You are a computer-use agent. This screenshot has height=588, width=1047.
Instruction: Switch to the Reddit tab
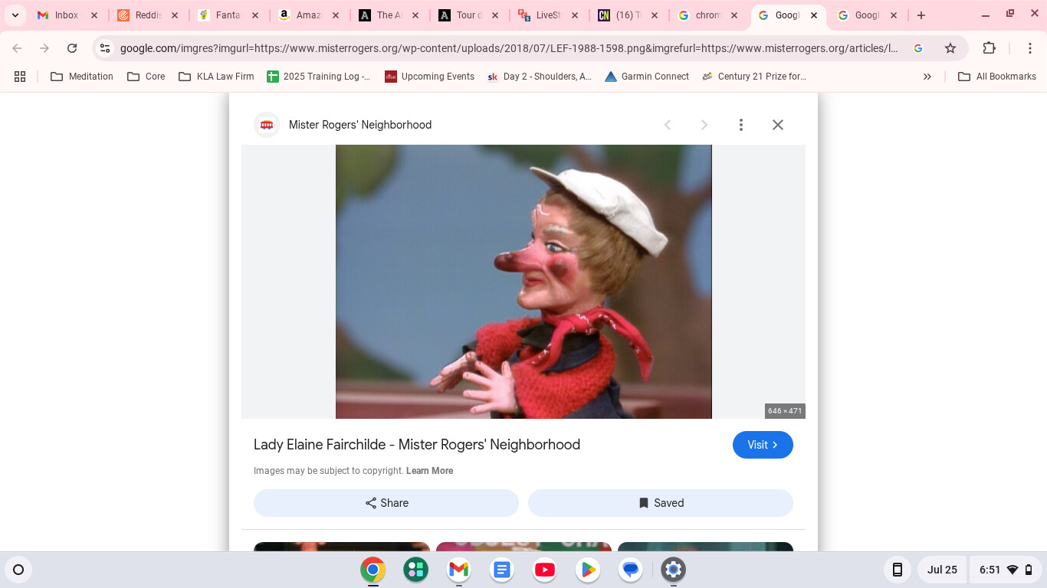(x=147, y=15)
